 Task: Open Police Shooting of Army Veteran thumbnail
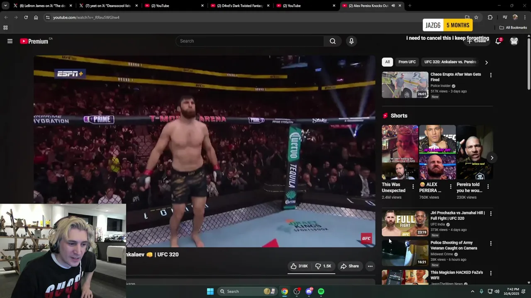(405, 253)
